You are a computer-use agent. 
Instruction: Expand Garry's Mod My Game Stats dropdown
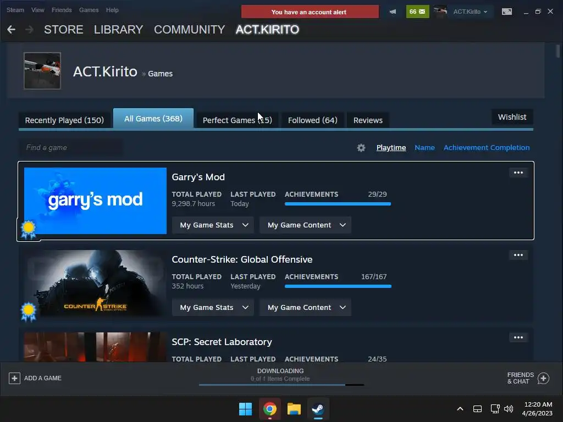point(213,225)
